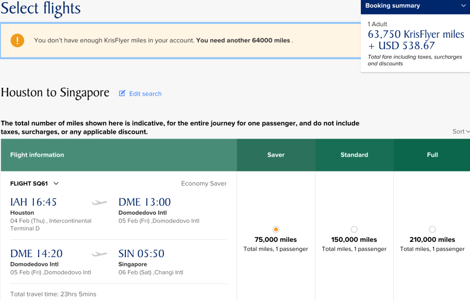
Task: Click the Standard column header
Action: 354,155
